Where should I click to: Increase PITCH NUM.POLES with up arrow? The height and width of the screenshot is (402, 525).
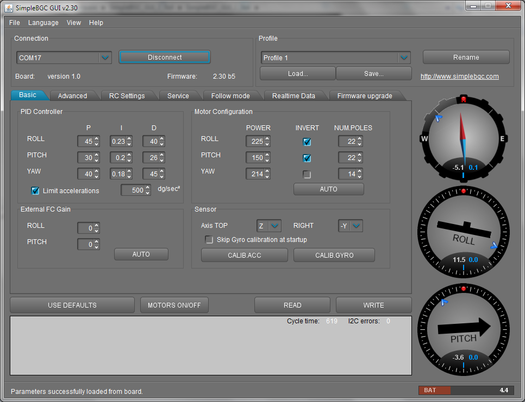point(360,155)
